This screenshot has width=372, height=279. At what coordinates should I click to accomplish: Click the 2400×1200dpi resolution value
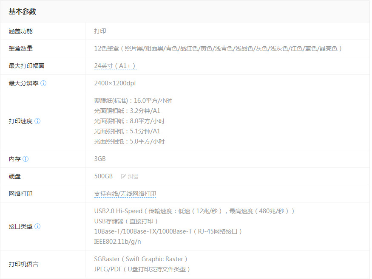point(115,83)
